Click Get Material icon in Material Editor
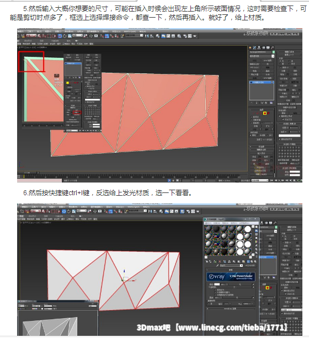Screen dimensions: 309x338 (207, 261)
